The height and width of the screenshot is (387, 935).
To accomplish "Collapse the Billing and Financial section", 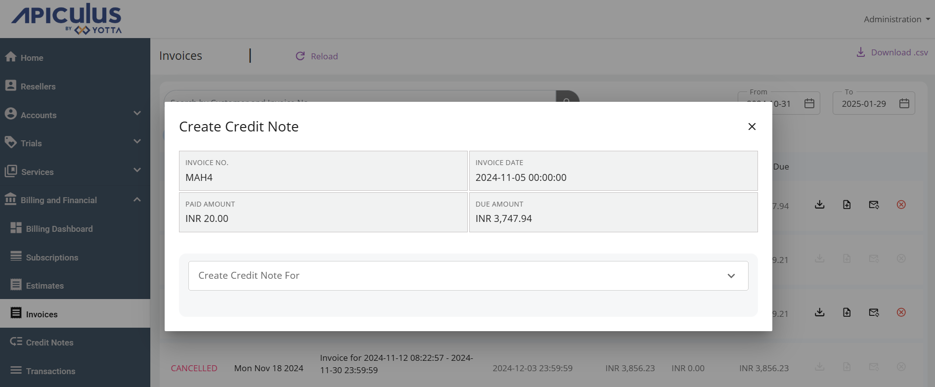I will tap(137, 199).
